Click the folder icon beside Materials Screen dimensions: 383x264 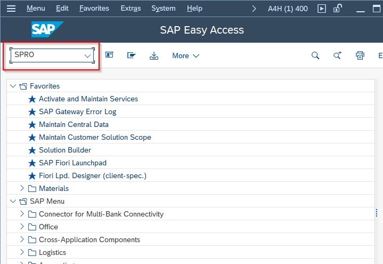tap(32, 188)
